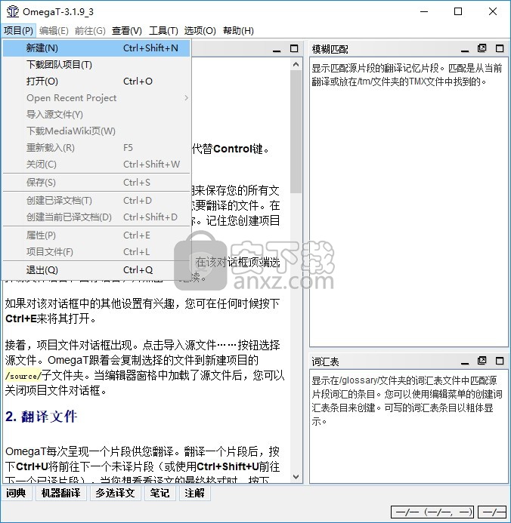Select 属性(P) menu entry
This screenshot has height=523, width=511.
pos(97,235)
